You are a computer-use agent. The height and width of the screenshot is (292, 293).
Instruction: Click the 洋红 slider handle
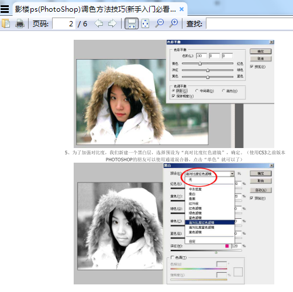tap(216, 252)
